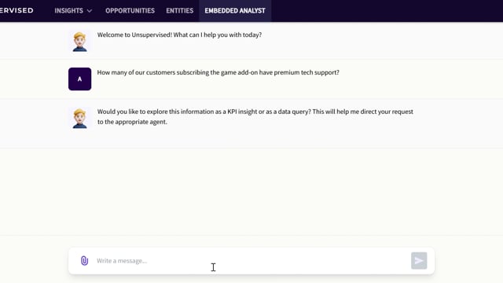Expand the Insights dropdown chevron
This screenshot has width=503, height=283.
90,11
